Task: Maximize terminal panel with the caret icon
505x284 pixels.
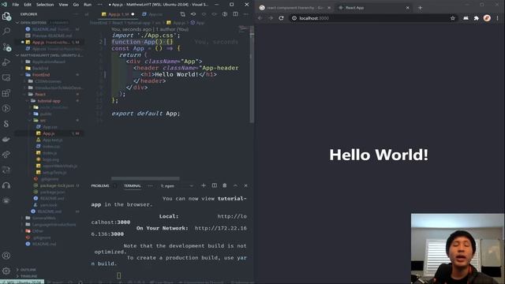Action: (235, 185)
